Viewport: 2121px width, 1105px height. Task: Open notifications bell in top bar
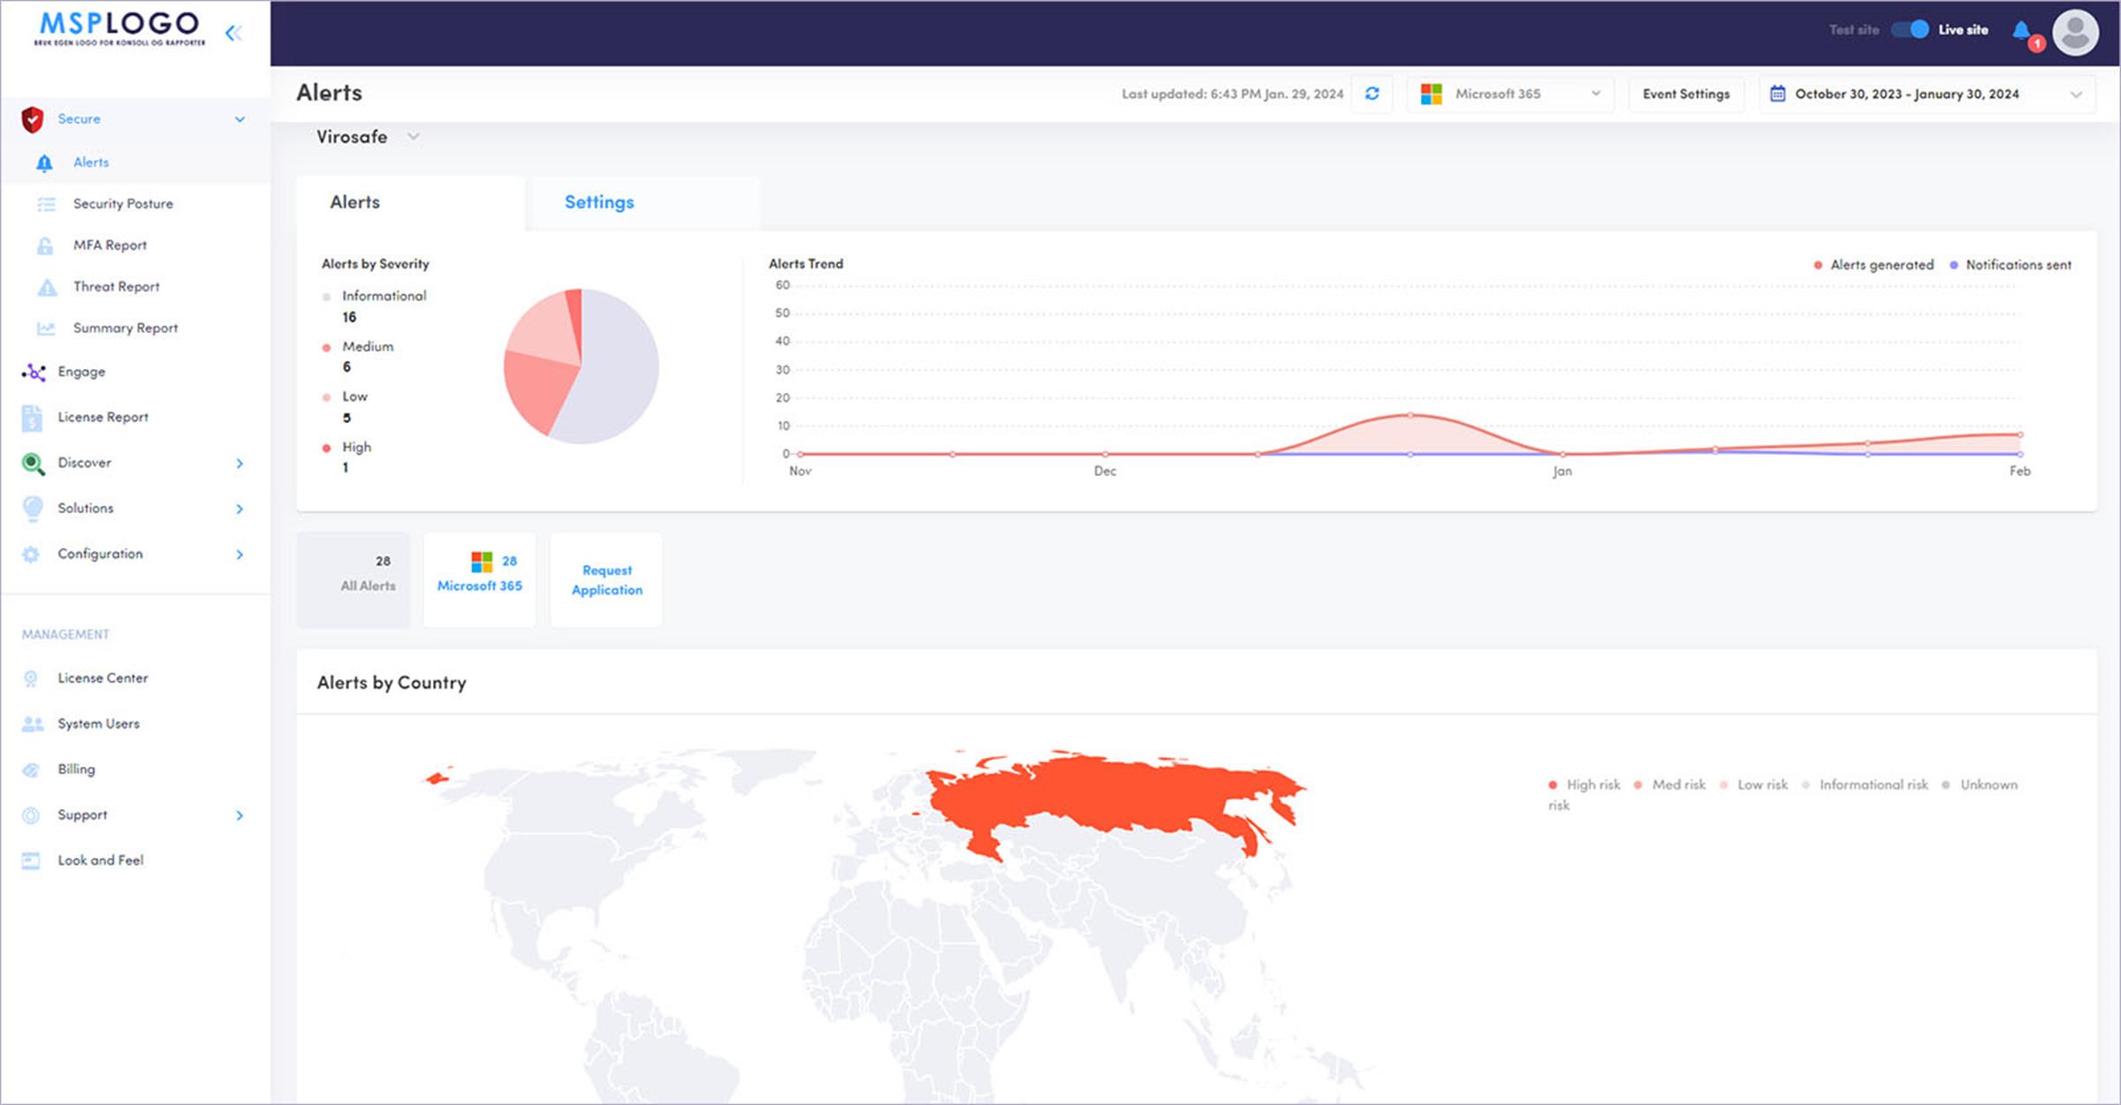(2021, 31)
